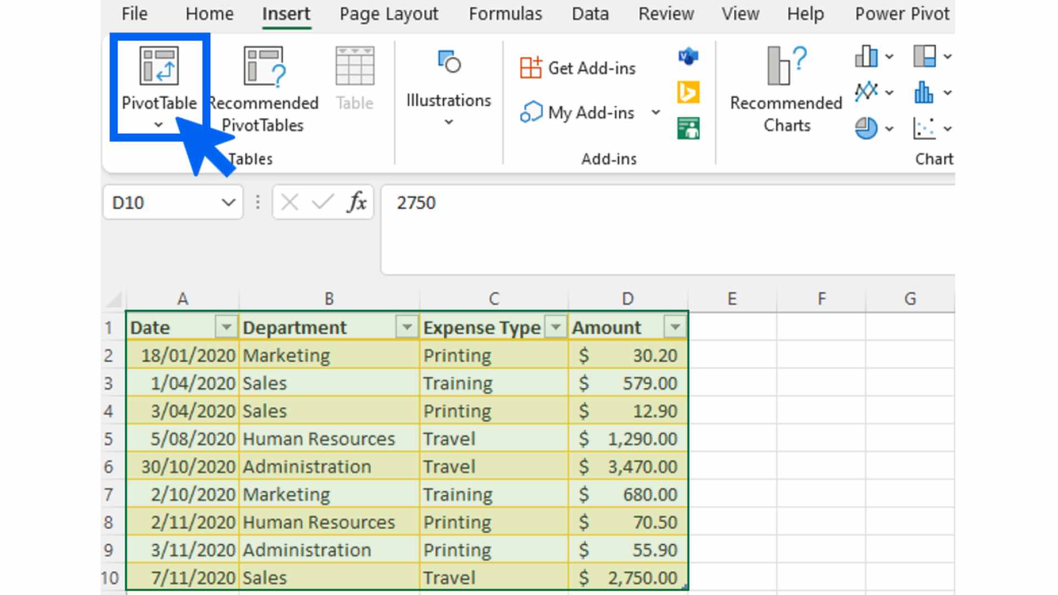Image resolution: width=1058 pixels, height=595 pixels.
Task: Expand column chart dropdown arrow
Action: tap(889, 56)
